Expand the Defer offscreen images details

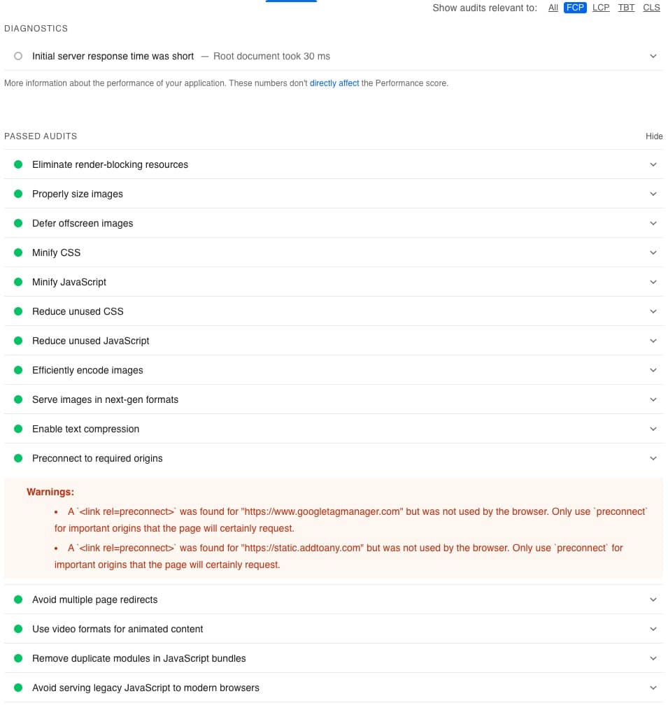pyautogui.click(x=653, y=223)
